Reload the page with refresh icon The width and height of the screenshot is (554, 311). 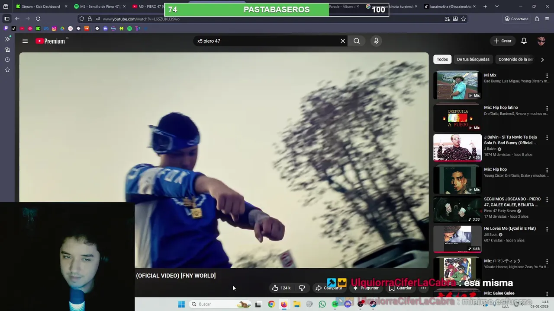click(38, 19)
